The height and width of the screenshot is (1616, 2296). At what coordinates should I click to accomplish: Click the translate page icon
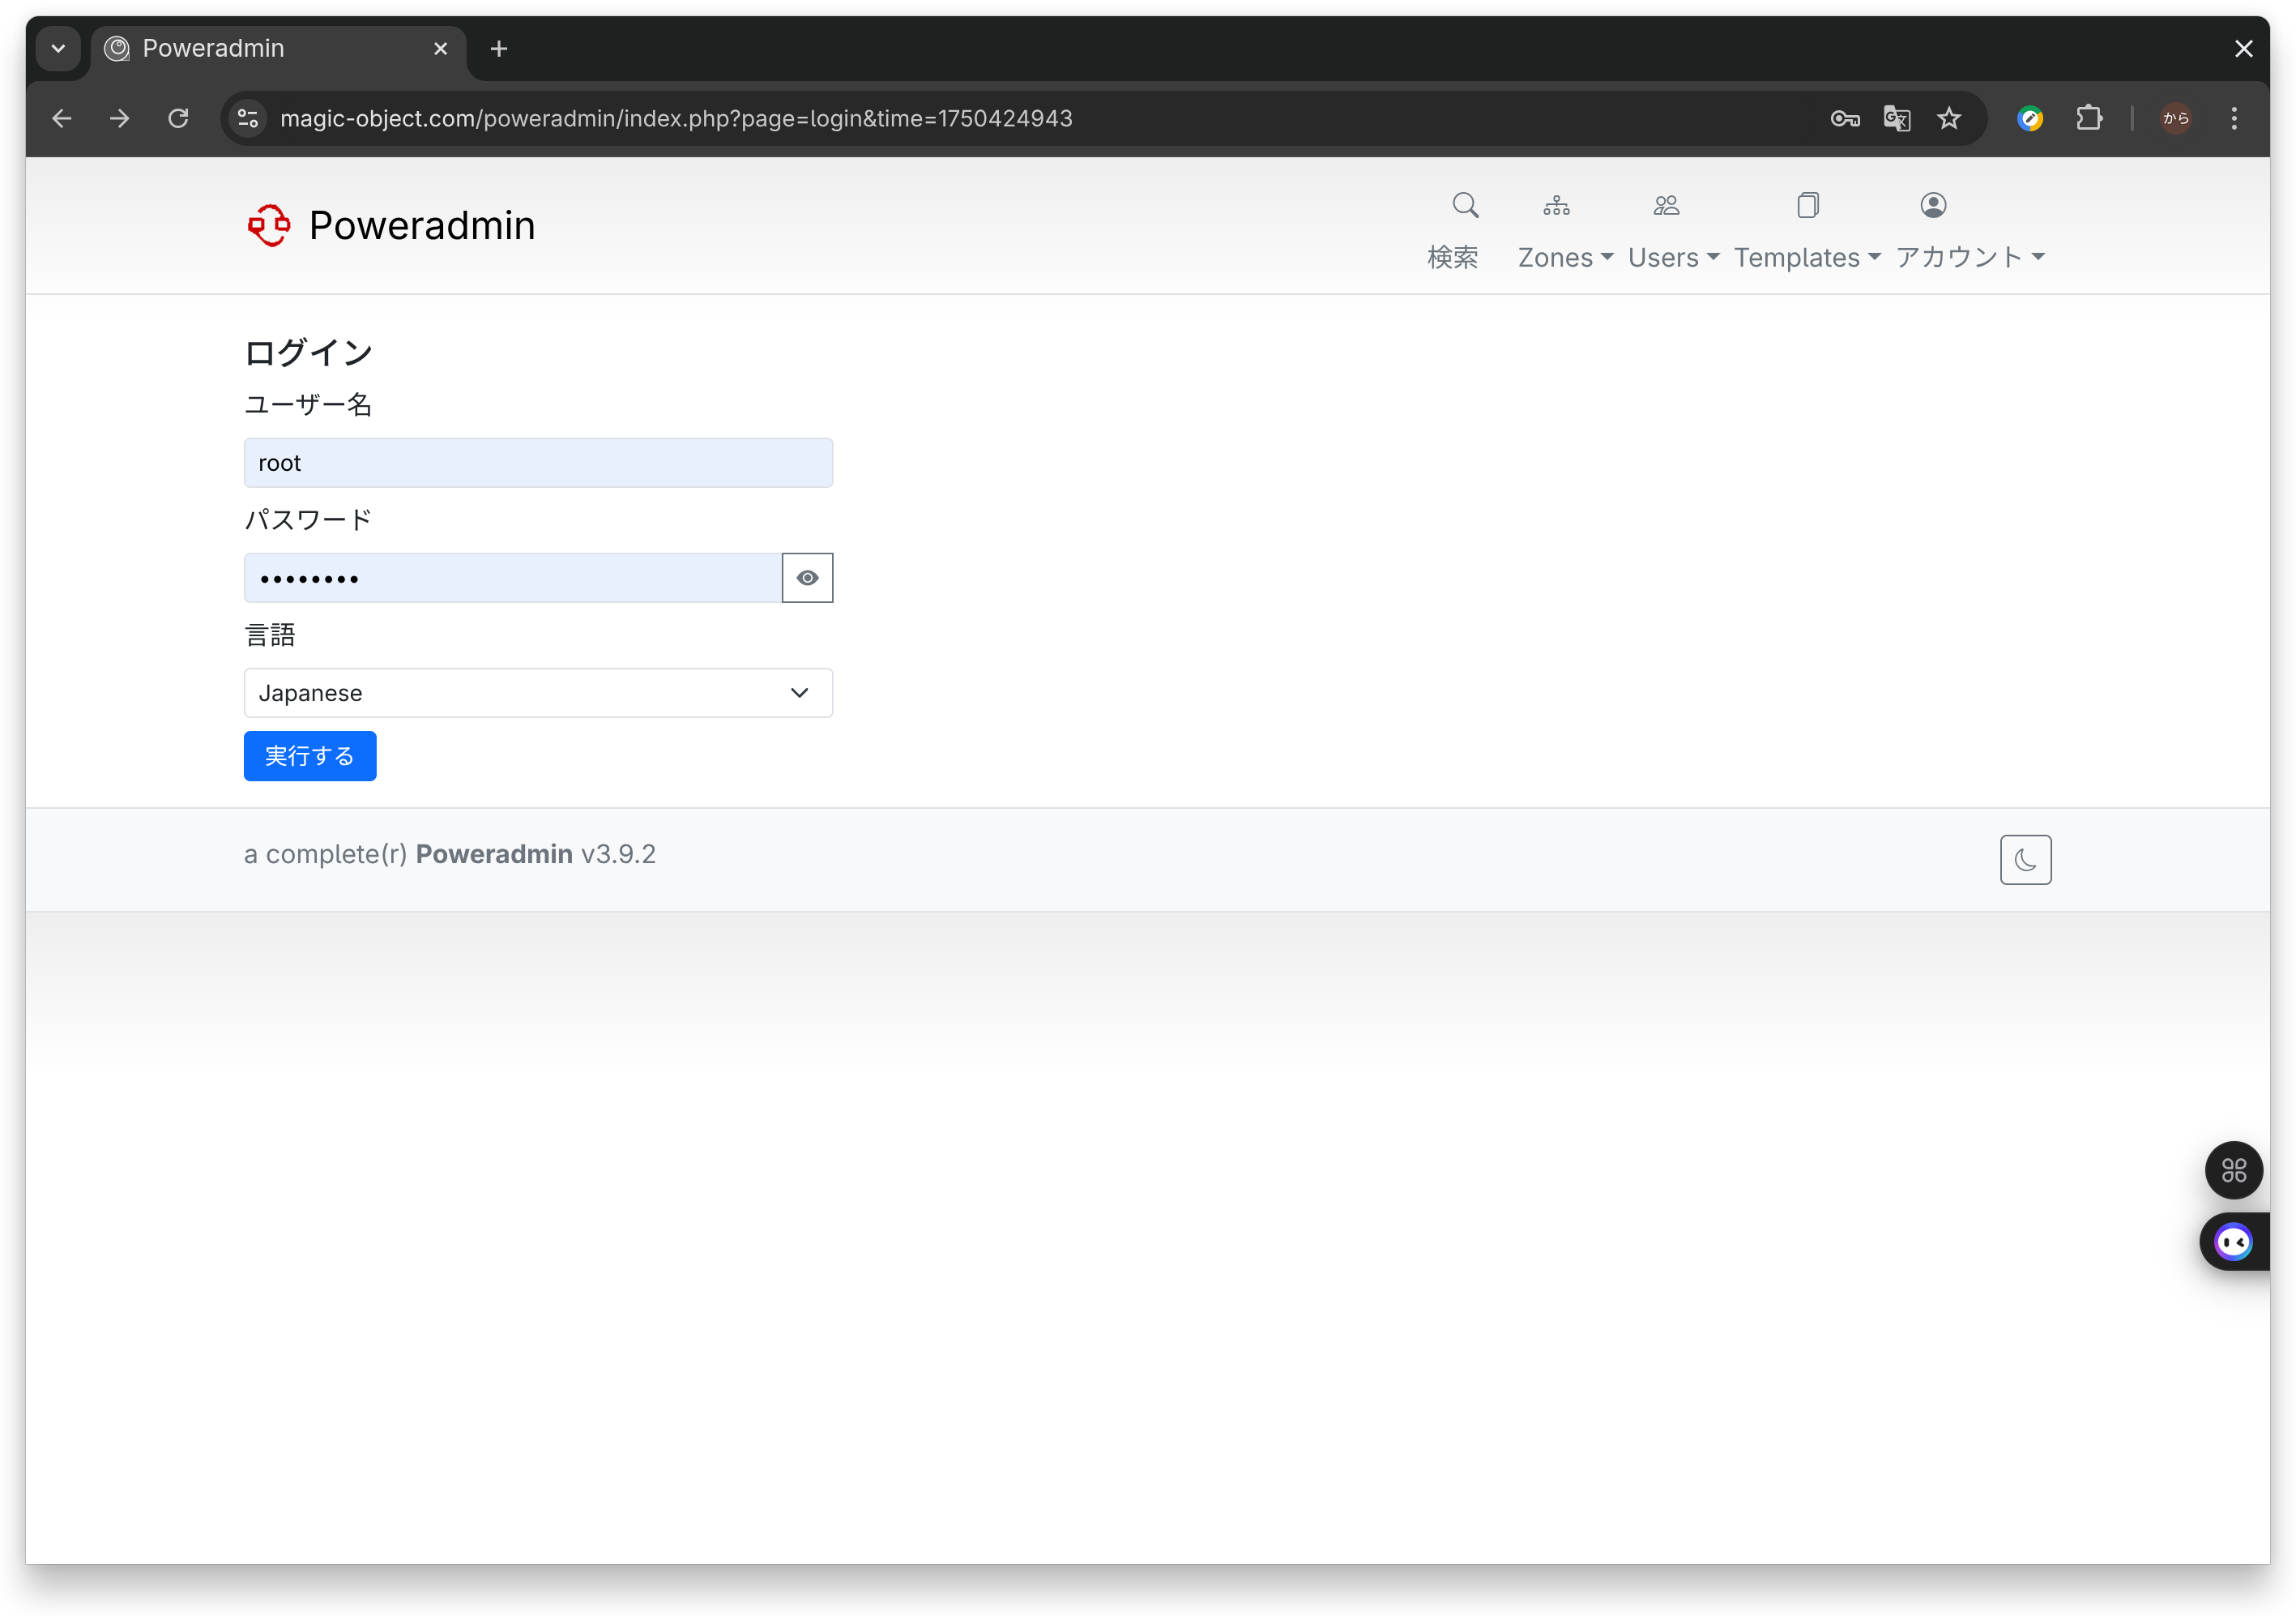pyautogui.click(x=1896, y=118)
